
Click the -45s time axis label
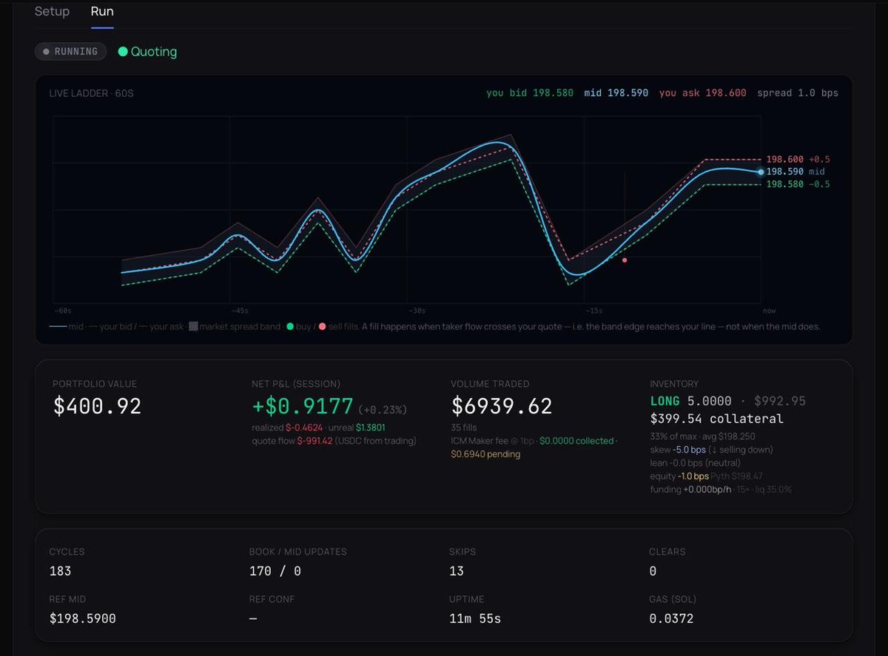[x=239, y=311]
